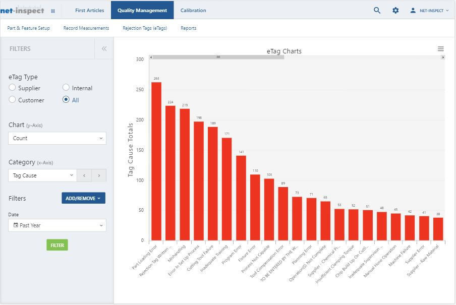Open the eTag chart export hamburger menu
This screenshot has height=305, width=456.
pyautogui.click(x=440, y=48)
